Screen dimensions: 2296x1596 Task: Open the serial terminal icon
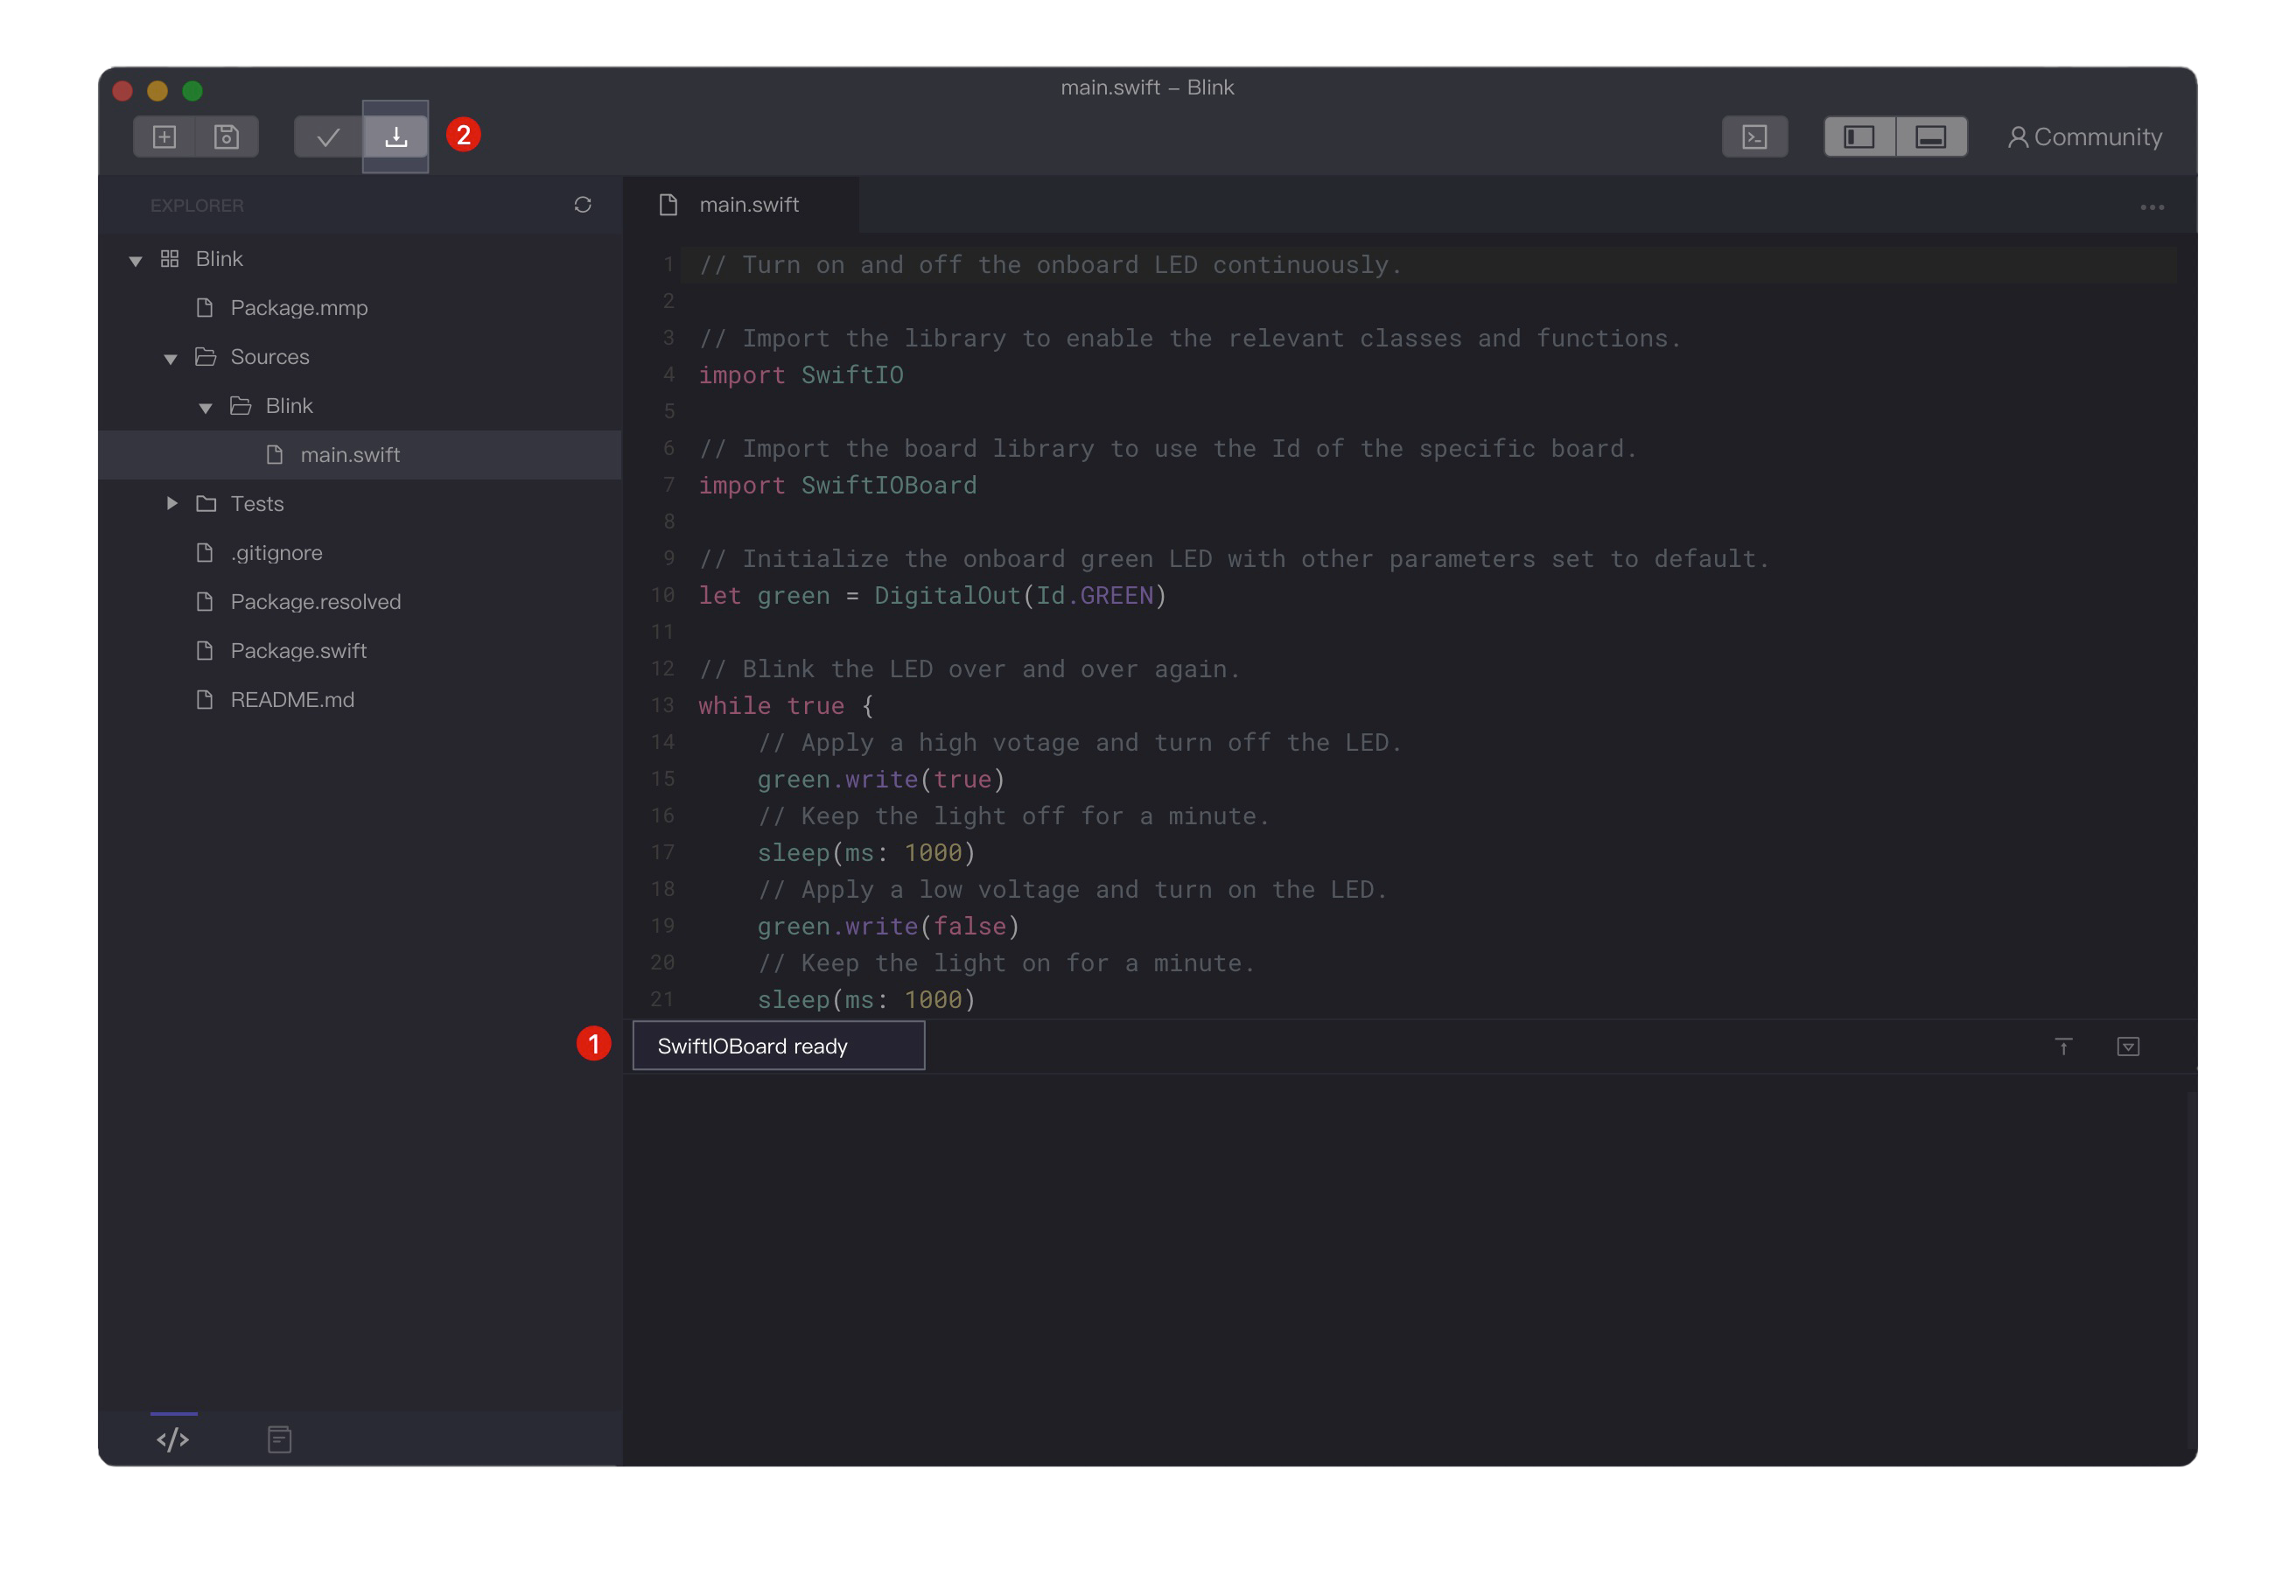point(1755,137)
